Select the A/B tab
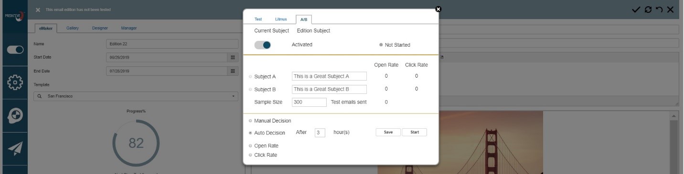Image resolution: width=684 pixels, height=174 pixels. point(304,20)
